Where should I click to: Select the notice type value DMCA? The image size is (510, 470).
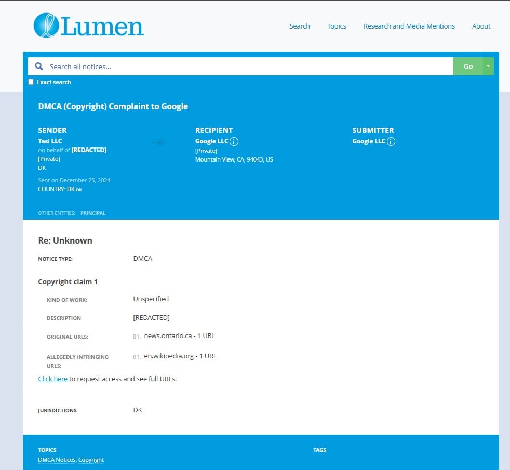(x=143, y=258)
